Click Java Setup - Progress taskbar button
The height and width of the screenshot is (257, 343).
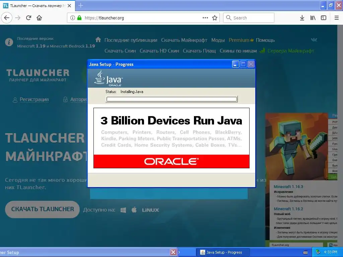point(222,252)
